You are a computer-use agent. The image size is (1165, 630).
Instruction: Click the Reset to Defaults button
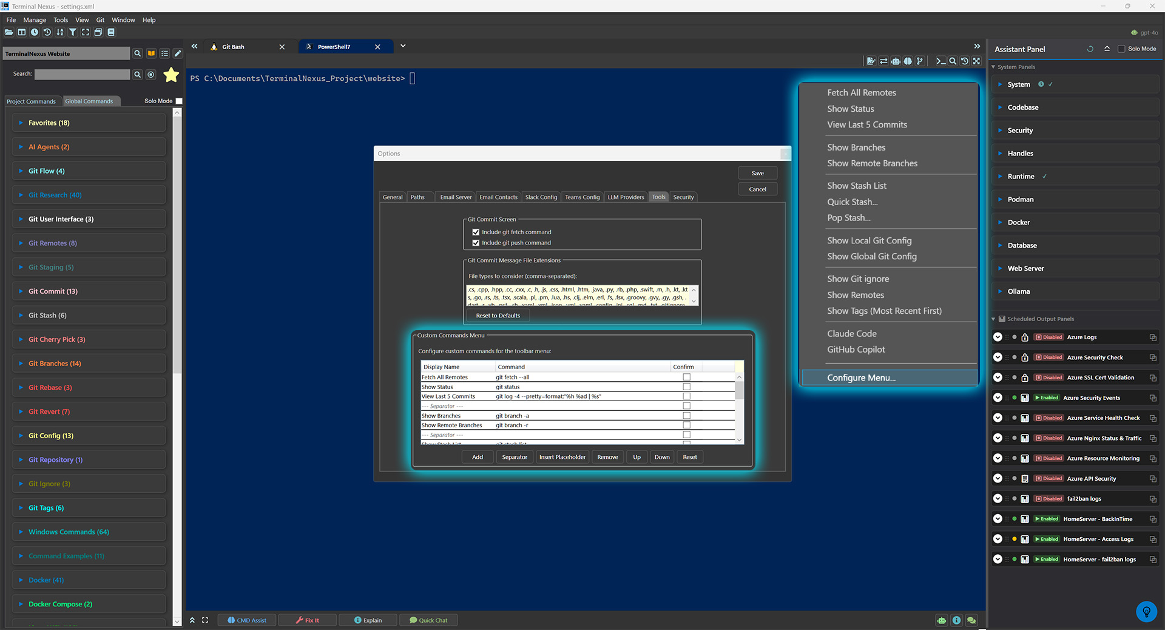point(498,315)
